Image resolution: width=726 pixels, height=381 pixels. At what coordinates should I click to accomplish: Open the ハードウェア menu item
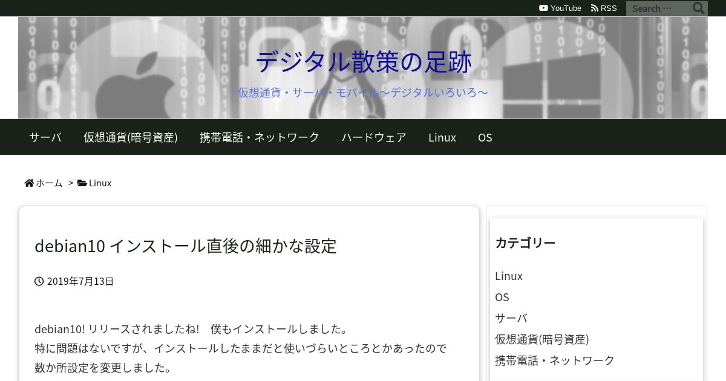coord(374,137)
